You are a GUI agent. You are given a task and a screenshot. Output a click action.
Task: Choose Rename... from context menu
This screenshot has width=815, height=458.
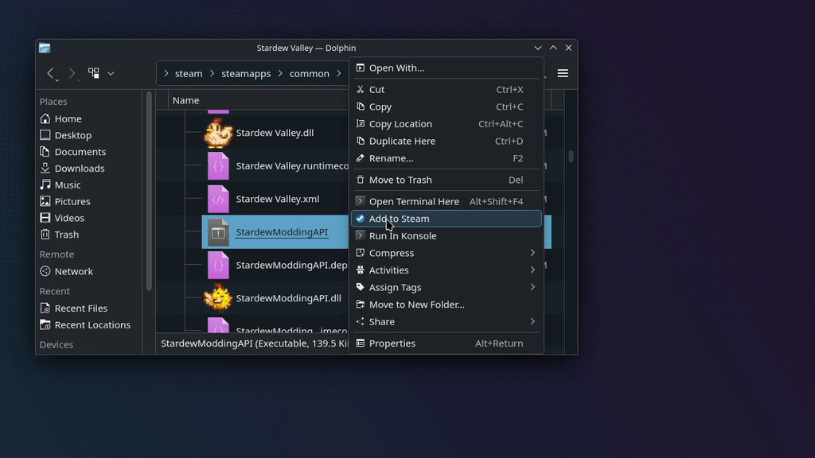[446, 158]
